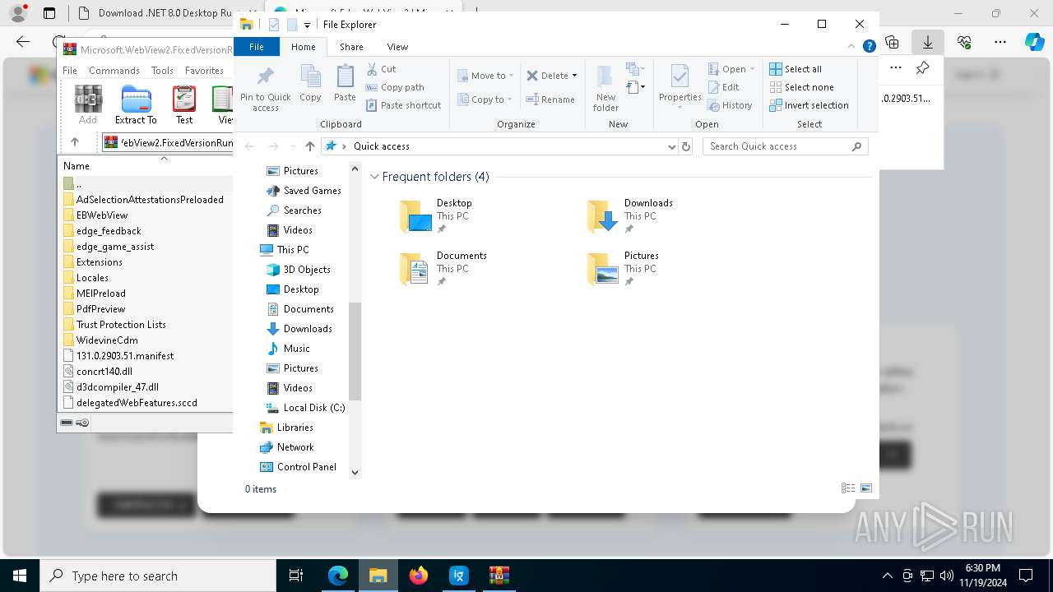Click Select all in ribbon

pyautogui.click(x=796, y=69)
